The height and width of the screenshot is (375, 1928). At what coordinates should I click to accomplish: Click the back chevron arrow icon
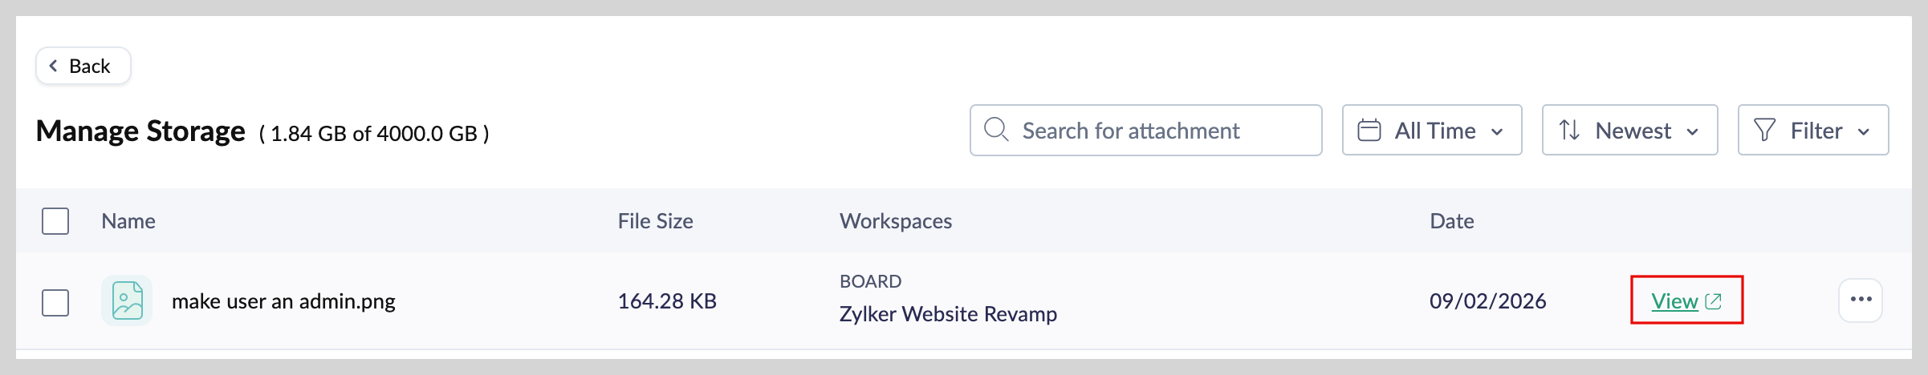tap(54, 66)
